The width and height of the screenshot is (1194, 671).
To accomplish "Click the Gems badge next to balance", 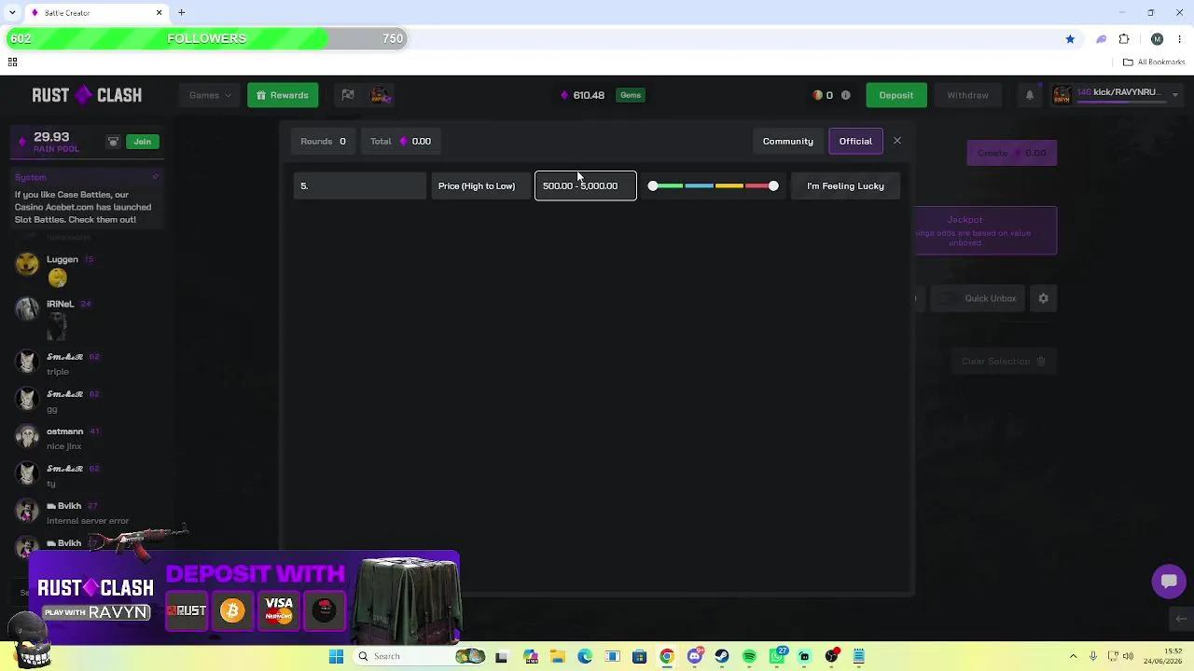I will click(x=631, y=95).
